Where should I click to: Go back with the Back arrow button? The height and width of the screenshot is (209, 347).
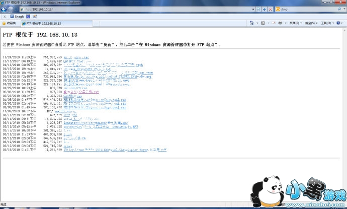pos(4,9)
